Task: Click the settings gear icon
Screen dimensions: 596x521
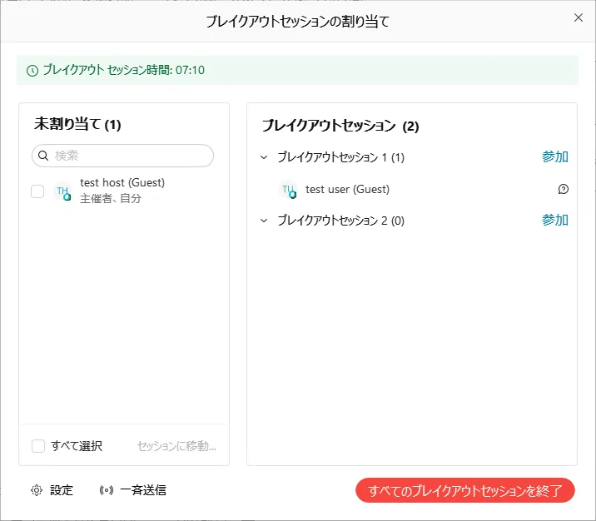Action: point(37,490)
